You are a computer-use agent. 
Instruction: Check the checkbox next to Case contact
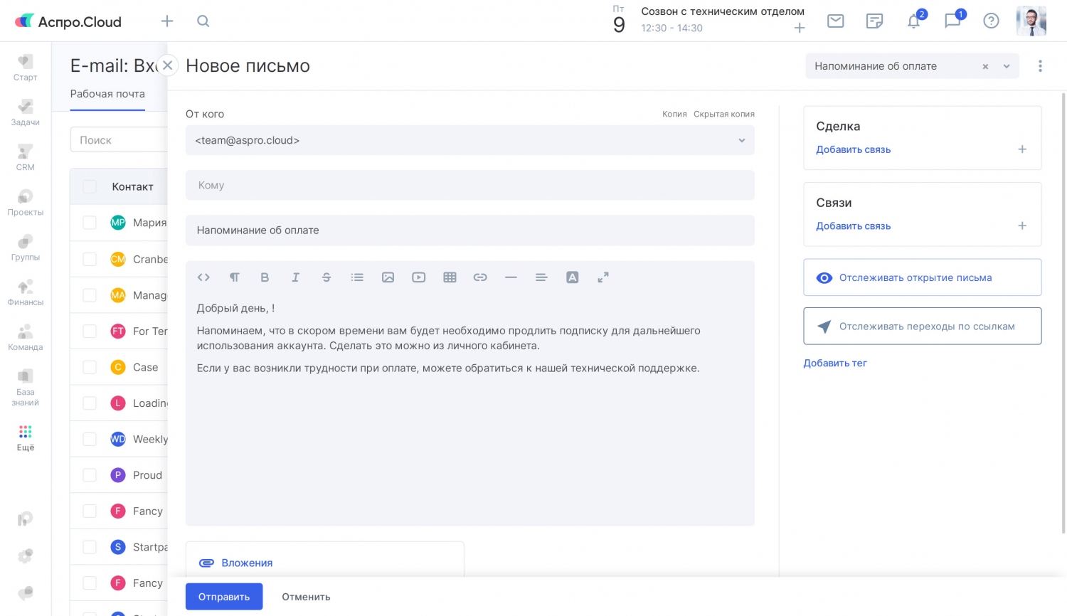pyautogui.click(x=90, y=367)
